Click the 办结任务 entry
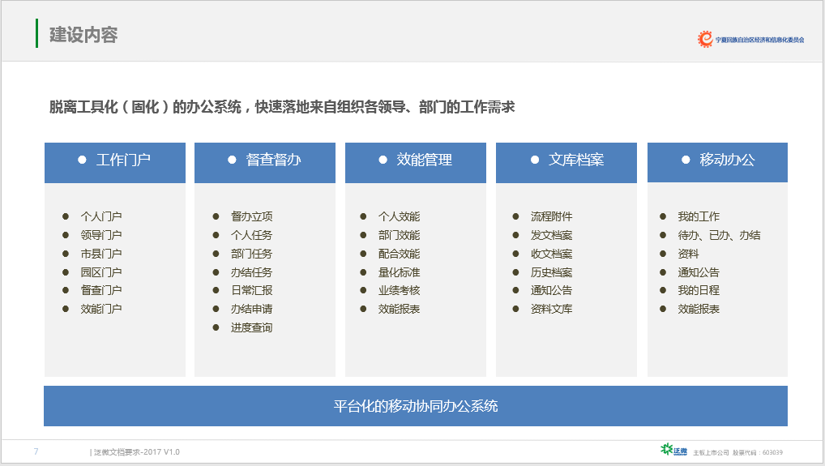The height and width of the screenshot is (466, 825). tap(251, 272)
